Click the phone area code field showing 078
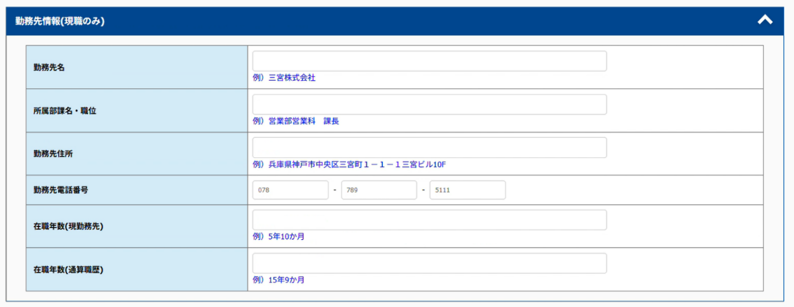 pyautogui.click(x=290, y=190)
